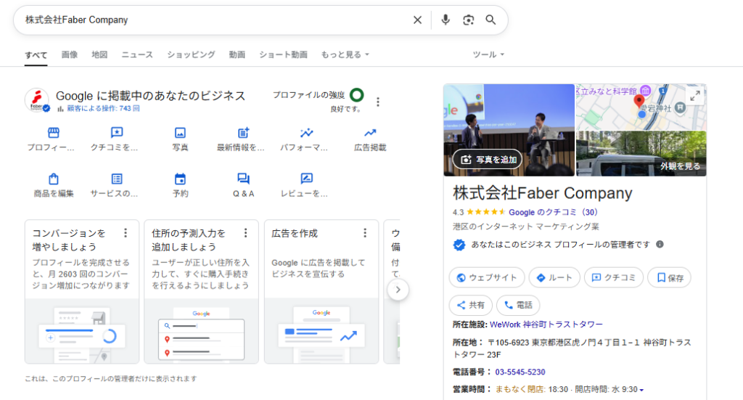Switch to the 動画 tab

237,54
